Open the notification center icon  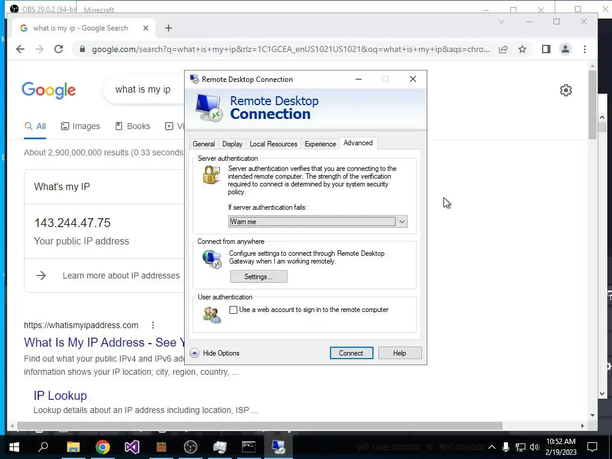coord(592,447)
